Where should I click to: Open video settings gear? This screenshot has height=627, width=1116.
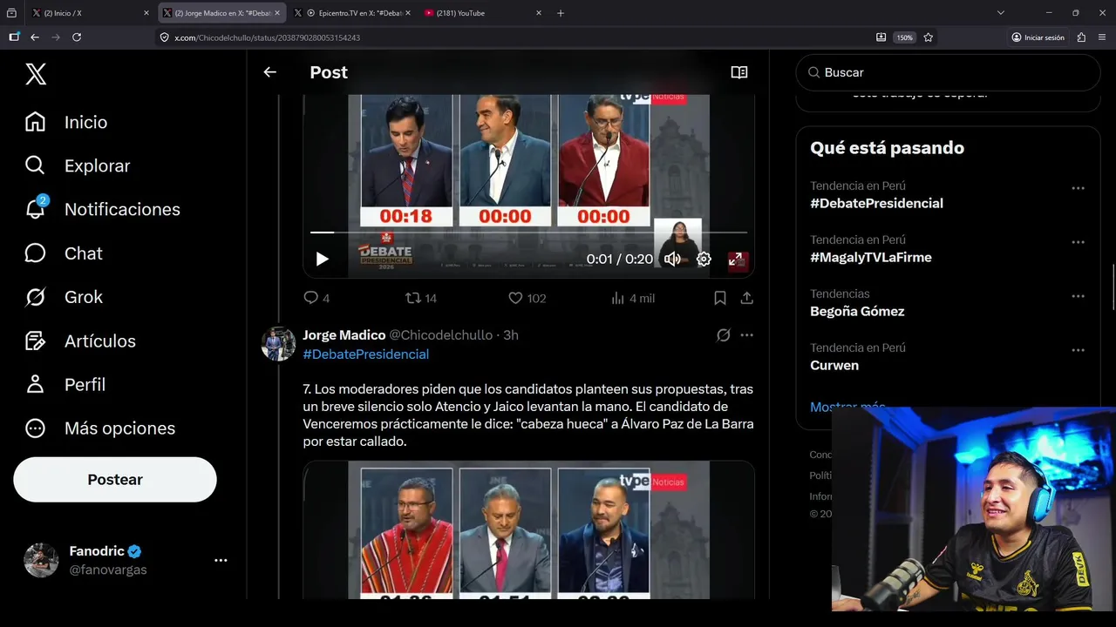[x=704, y=259]
